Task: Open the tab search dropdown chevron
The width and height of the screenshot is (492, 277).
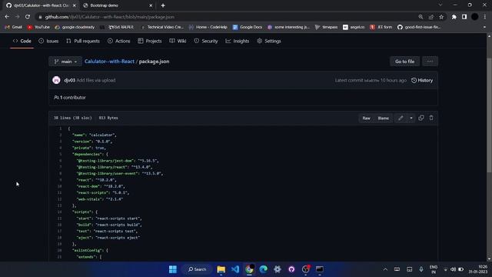Action: click(x=440, y=5)
